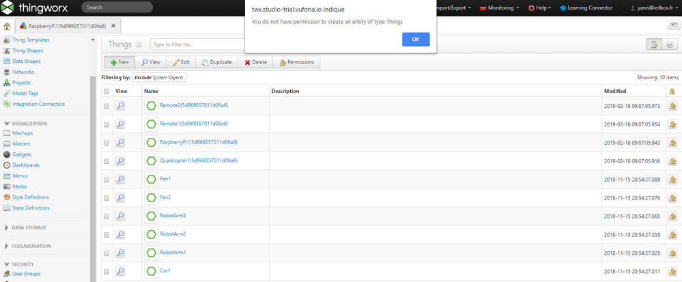This screenshot has height=282, width=682.
Task: Click the View toolbar button
Action: pos(151,62)
